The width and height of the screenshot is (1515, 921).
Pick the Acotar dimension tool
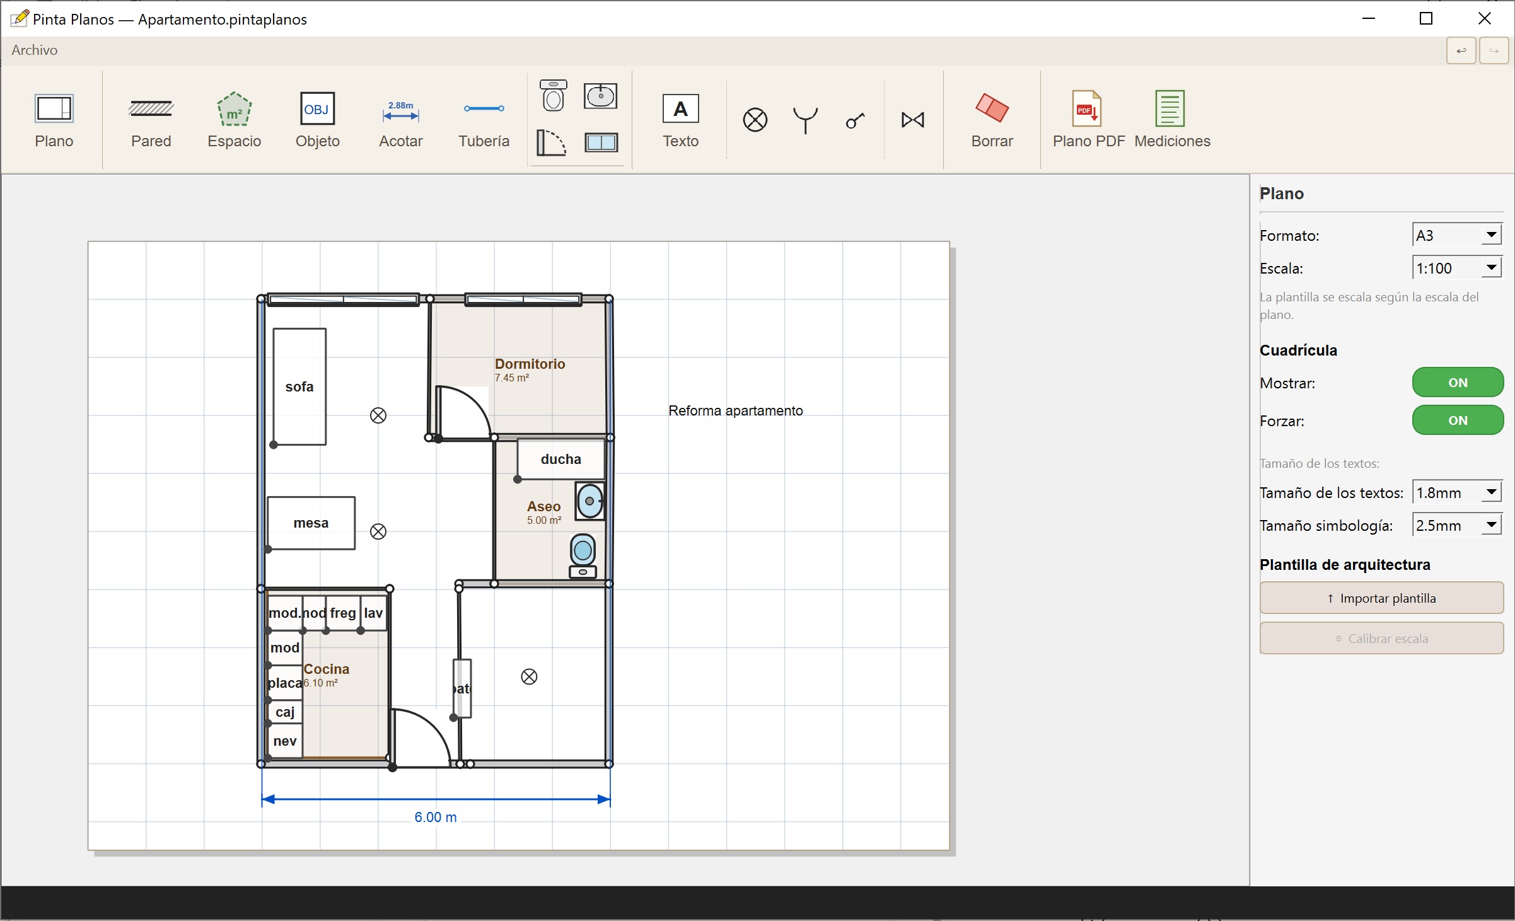point(400,120)
